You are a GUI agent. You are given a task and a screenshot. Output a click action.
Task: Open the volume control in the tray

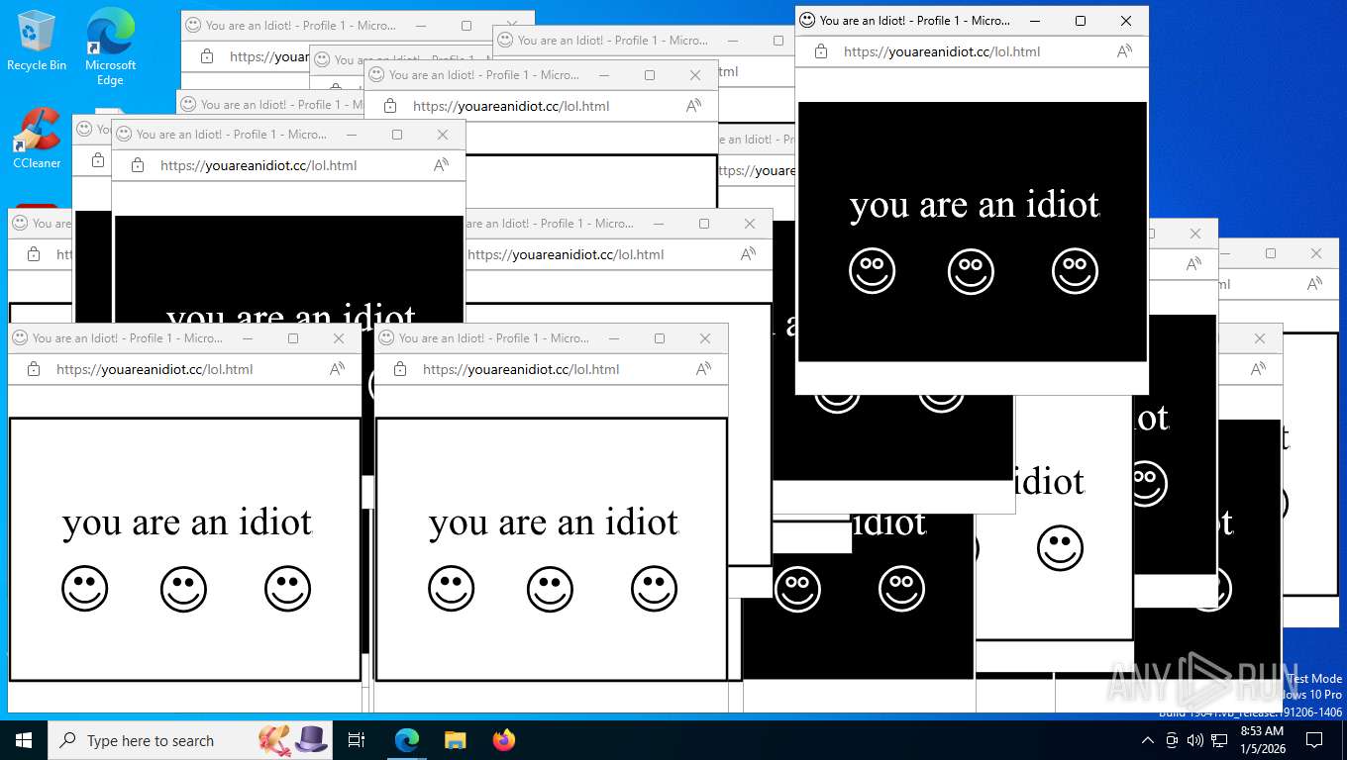tap(1194, 740)
